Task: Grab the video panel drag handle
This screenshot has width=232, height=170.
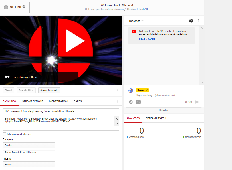Action: coord(118,90)
